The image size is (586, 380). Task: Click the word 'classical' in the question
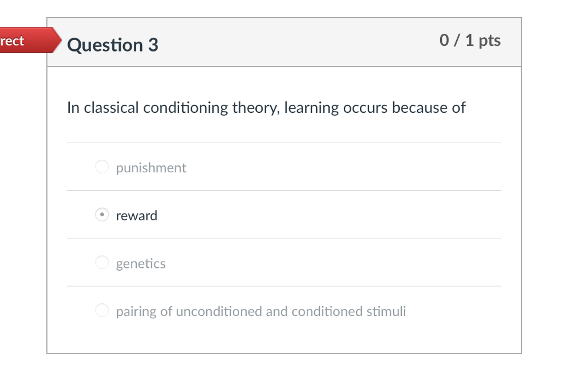click(x=112, y=108)
